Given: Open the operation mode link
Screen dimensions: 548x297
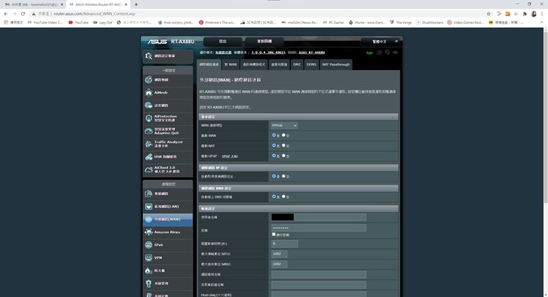Looking at the screenshot, I should [x=223, y=52].
